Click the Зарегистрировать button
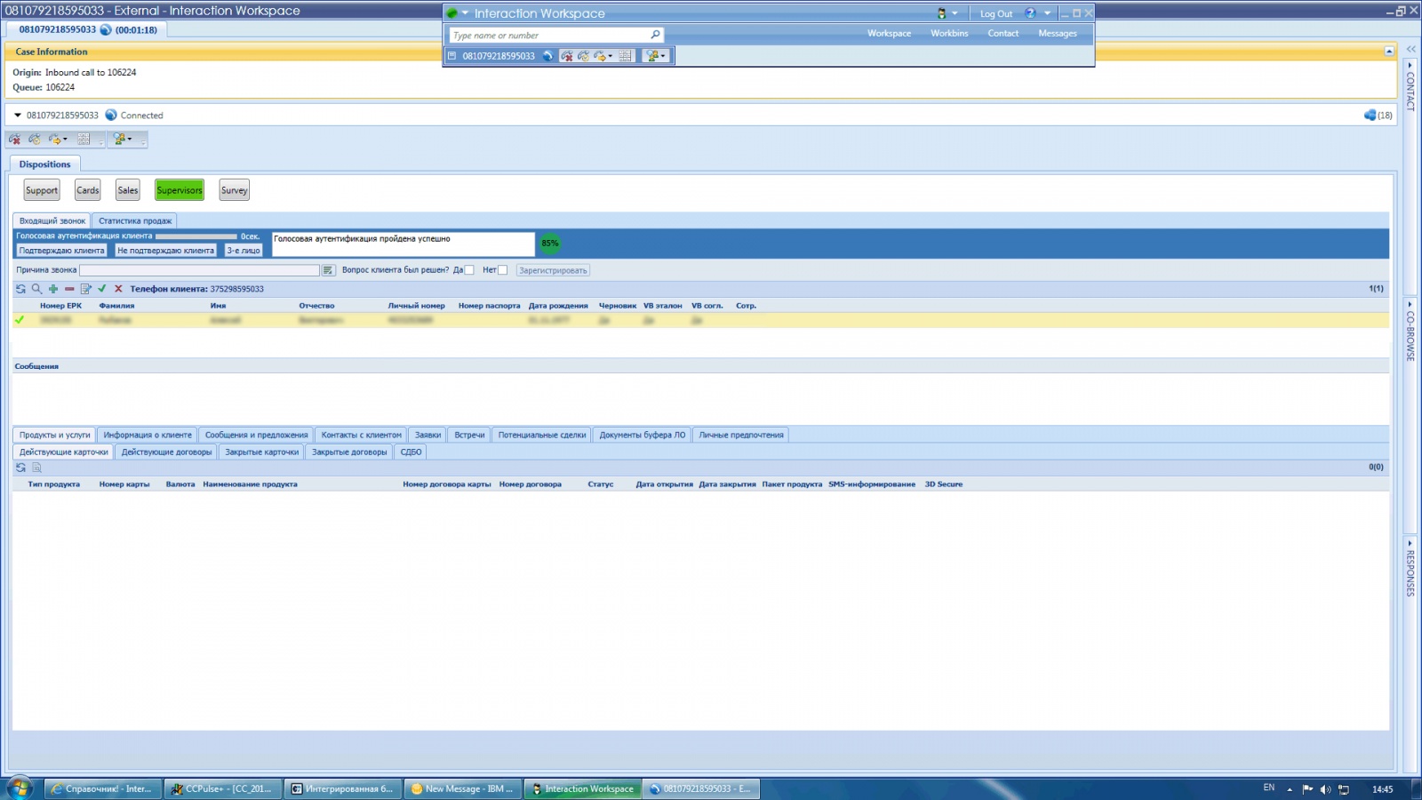1422x800 pixels. tap(553, 270)
